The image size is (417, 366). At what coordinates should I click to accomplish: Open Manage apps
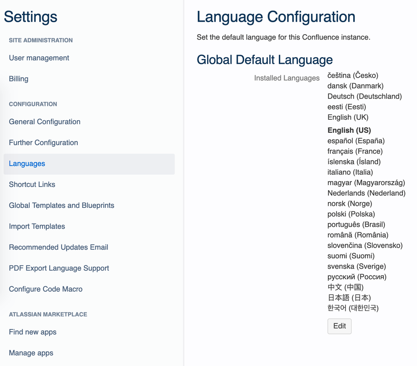click(31, 353)
